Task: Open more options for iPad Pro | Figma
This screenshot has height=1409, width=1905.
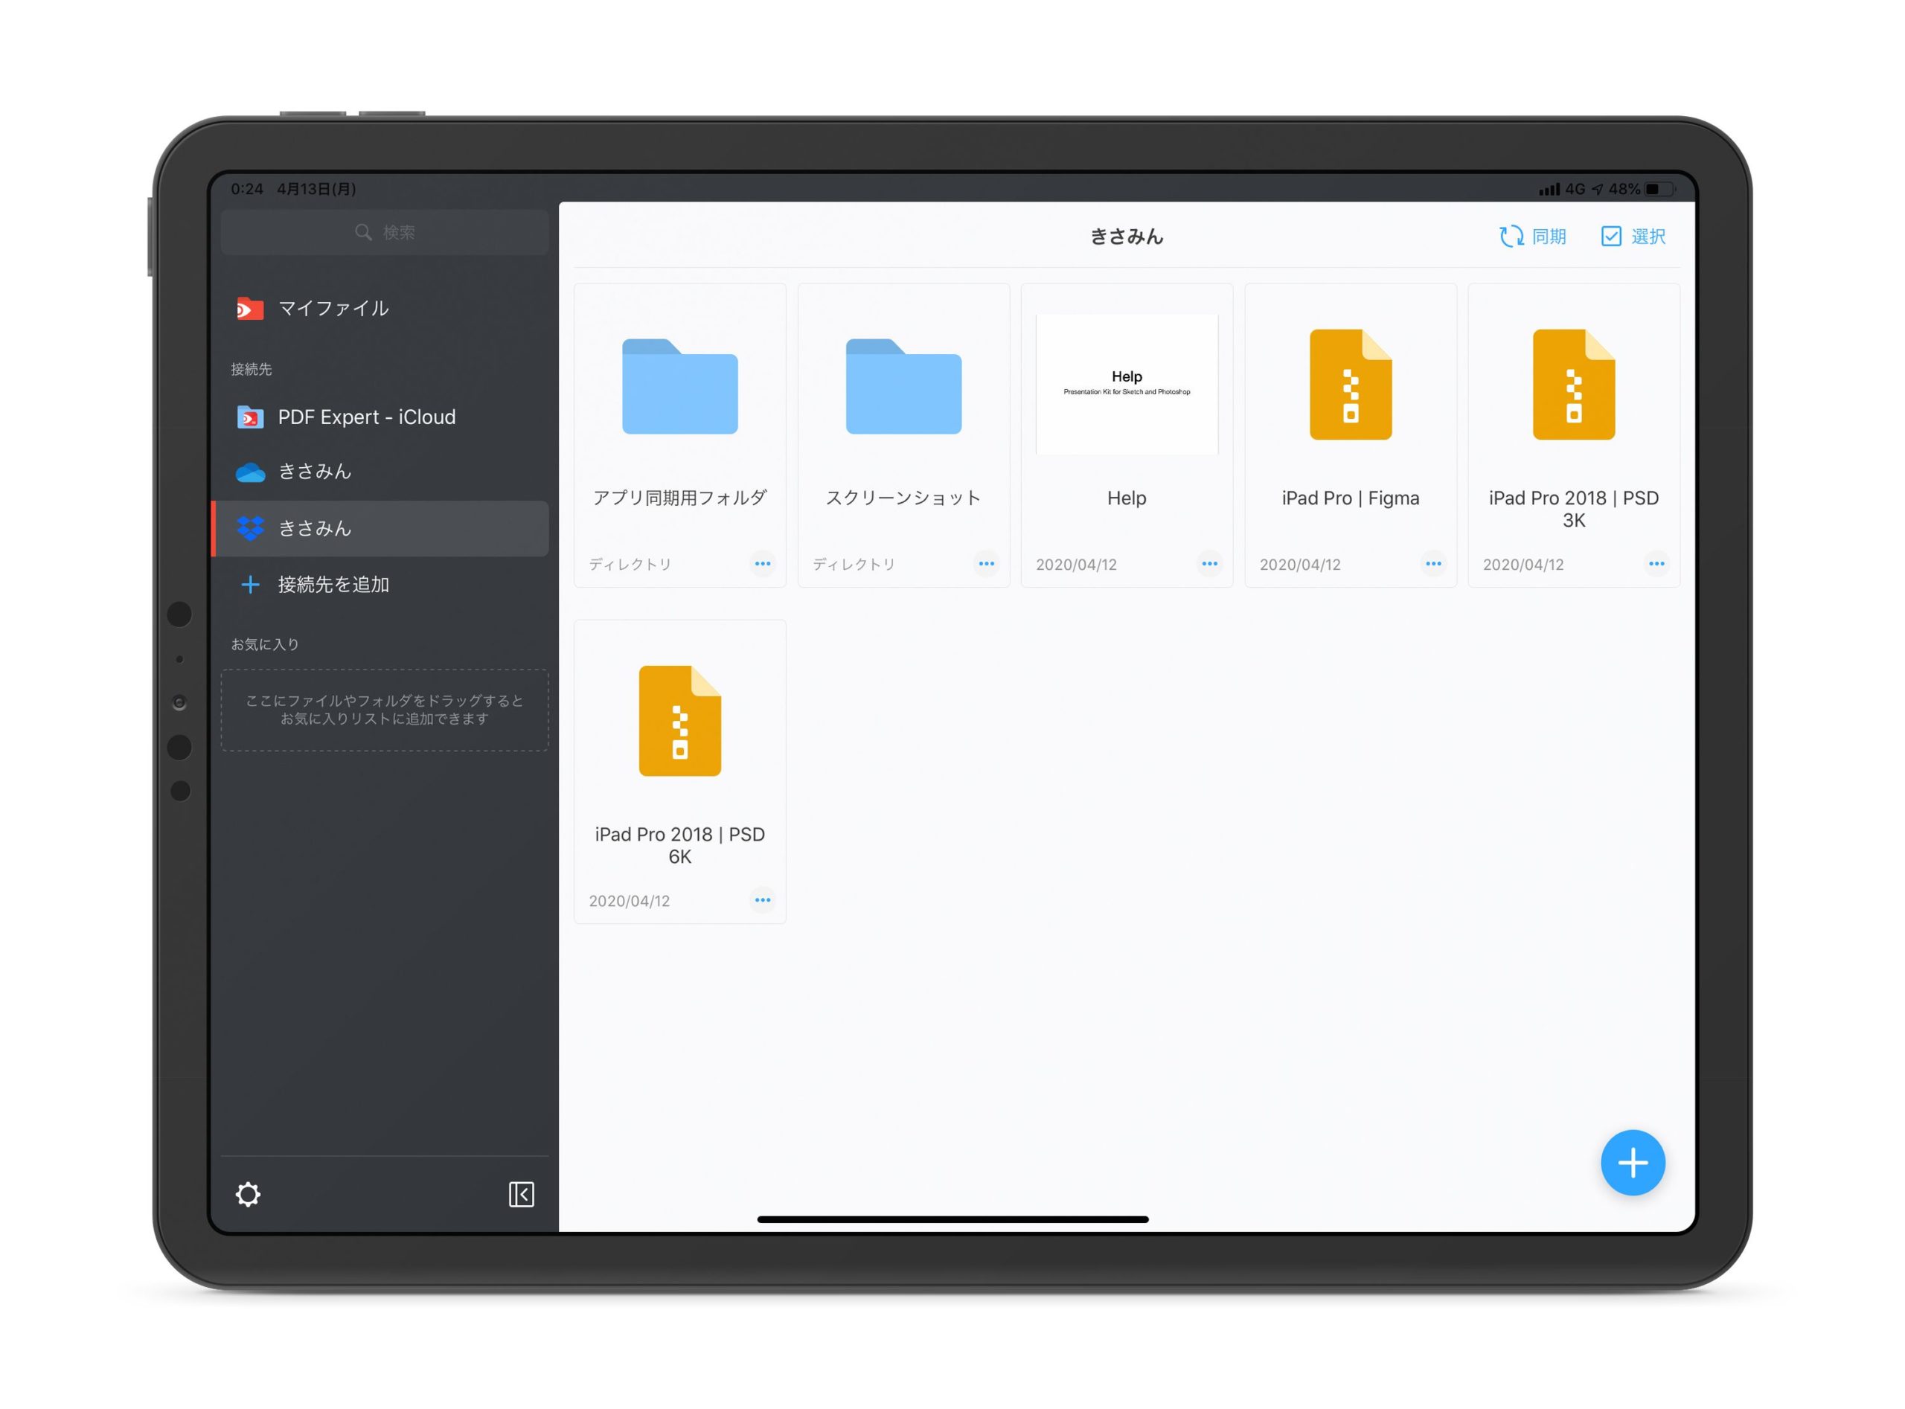Action: pyautogui.click(x=1433, y=564)
